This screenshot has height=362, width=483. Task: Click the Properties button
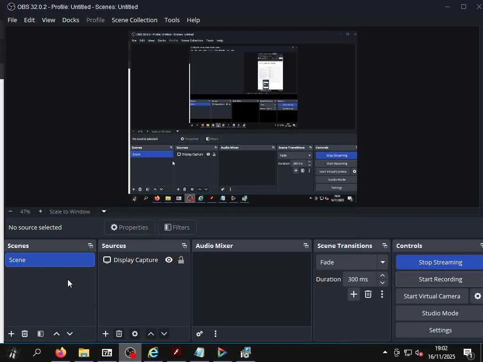point(130,227)
